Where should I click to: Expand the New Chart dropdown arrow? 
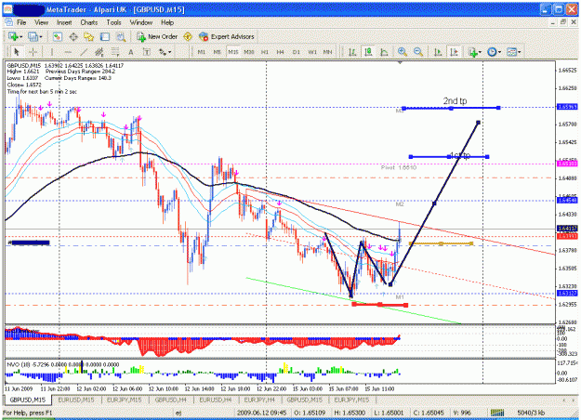(x=20, y=36)
